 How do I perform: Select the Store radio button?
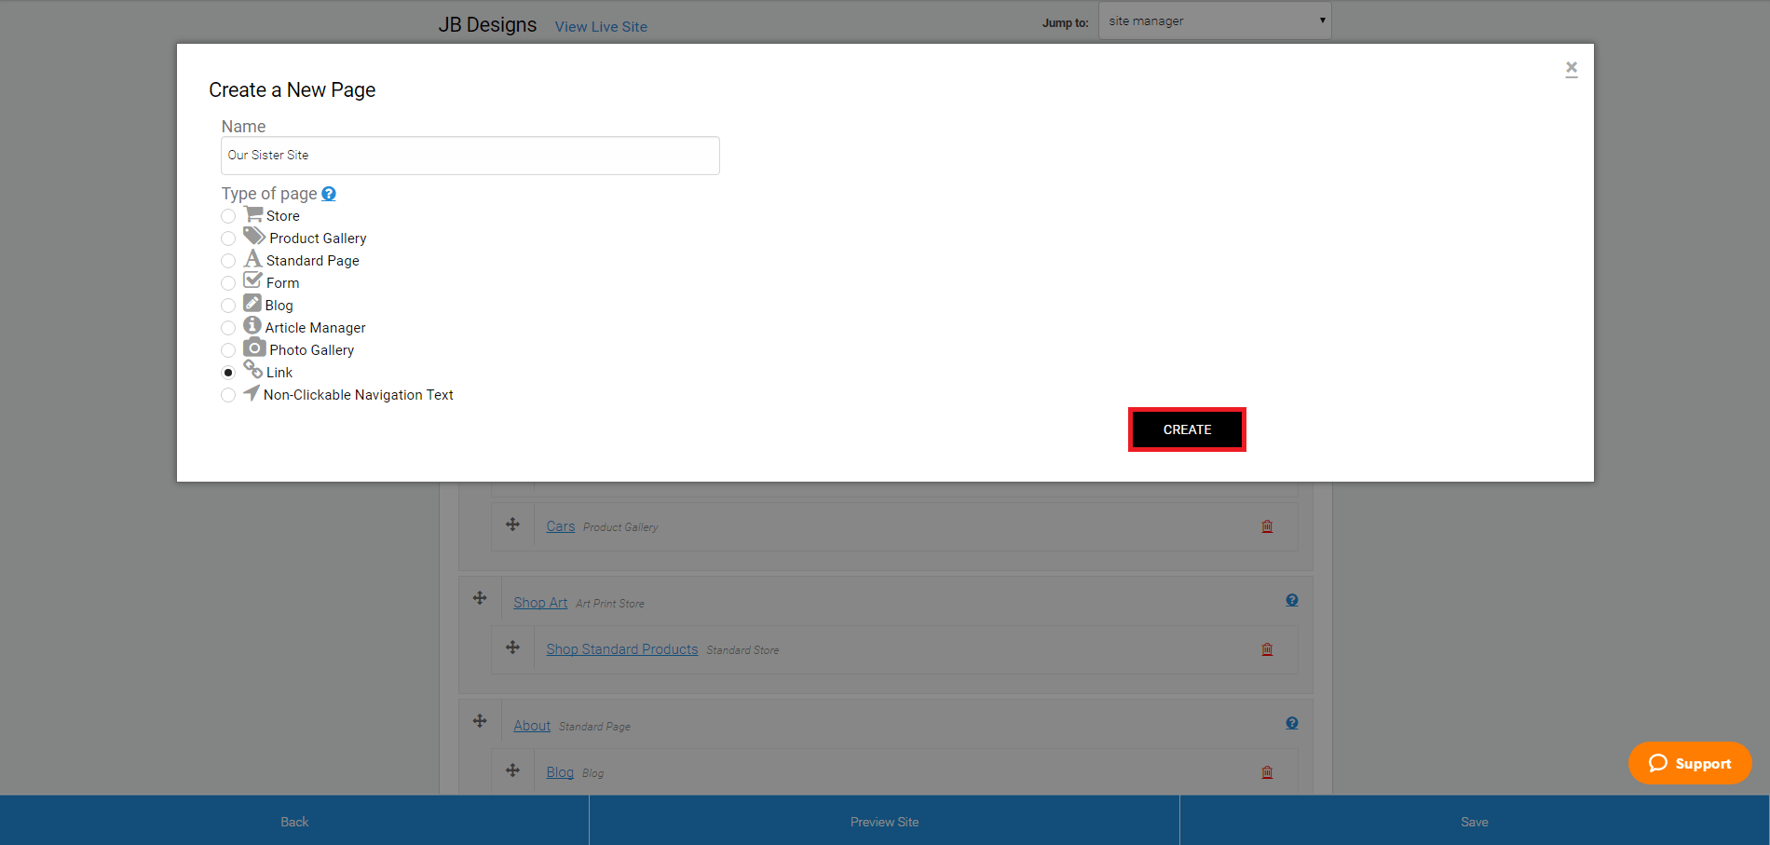pos(228,216)
